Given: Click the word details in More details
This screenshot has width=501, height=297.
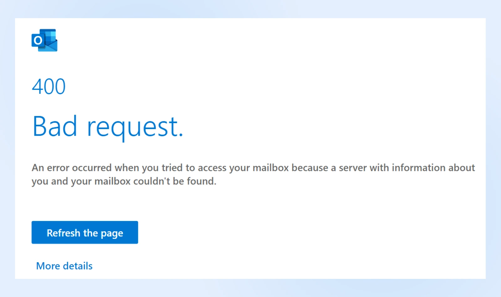Looking at the screenshot, I should click(x=78, y=266).
